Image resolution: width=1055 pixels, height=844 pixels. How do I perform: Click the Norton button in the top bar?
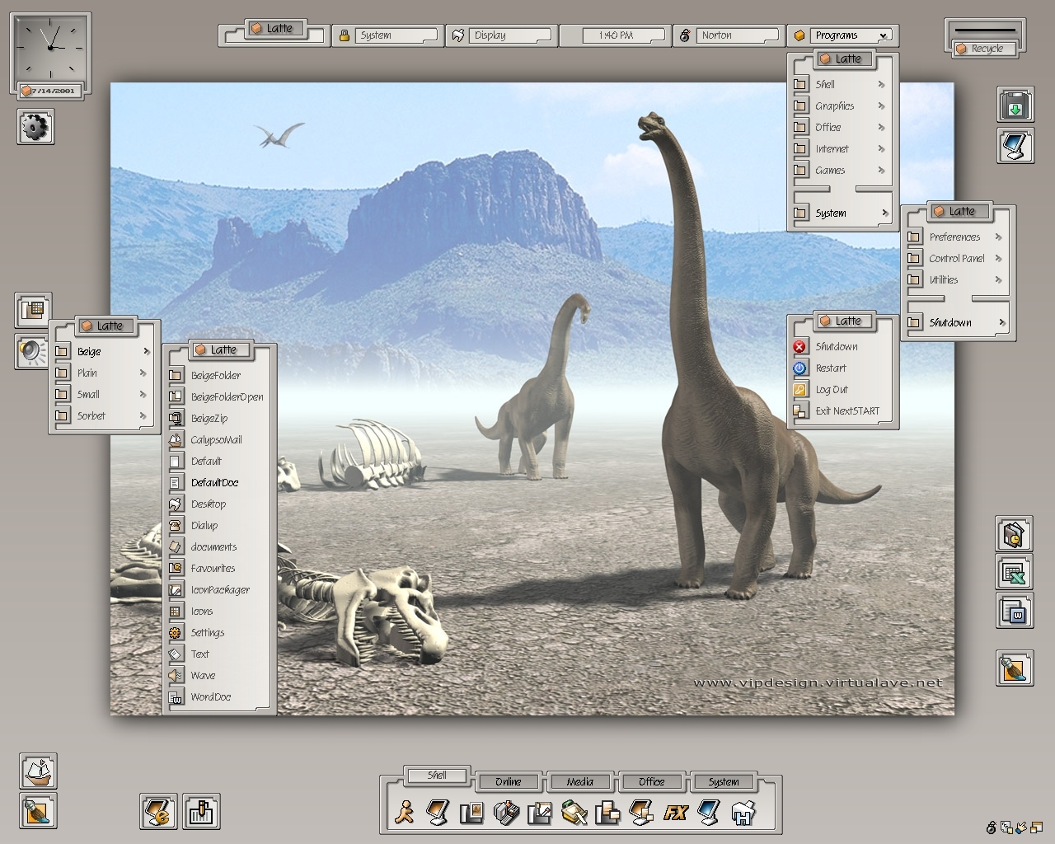pos(728,35)
